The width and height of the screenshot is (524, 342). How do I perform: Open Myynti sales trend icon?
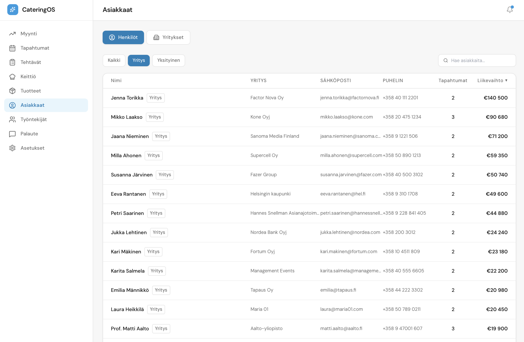[x=13, y=34]
